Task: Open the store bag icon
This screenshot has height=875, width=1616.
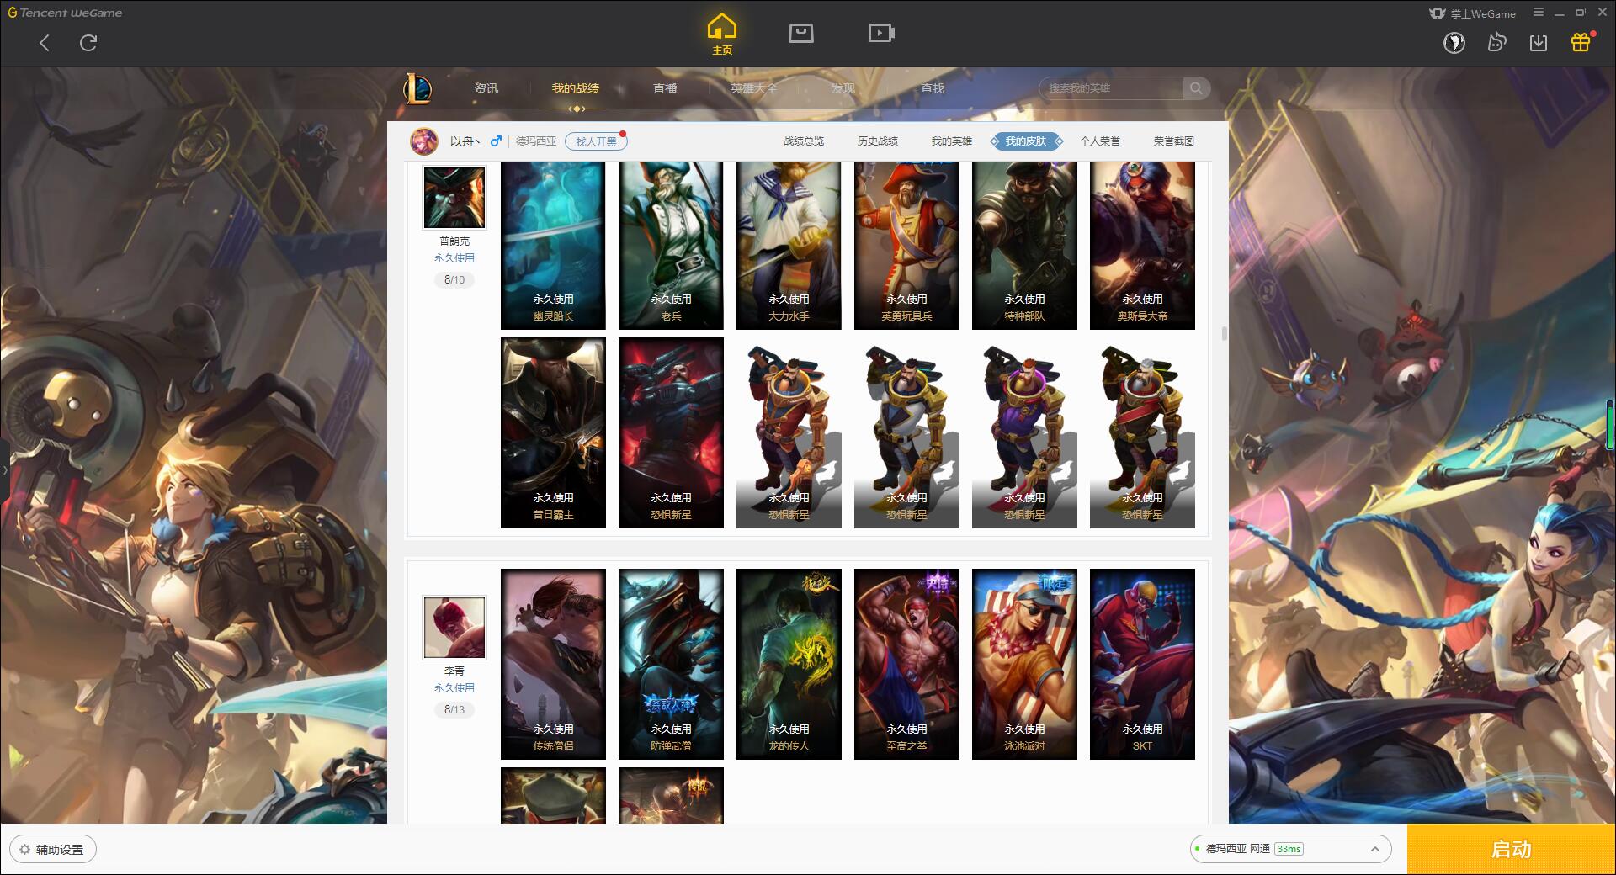Action: (800, 33)
